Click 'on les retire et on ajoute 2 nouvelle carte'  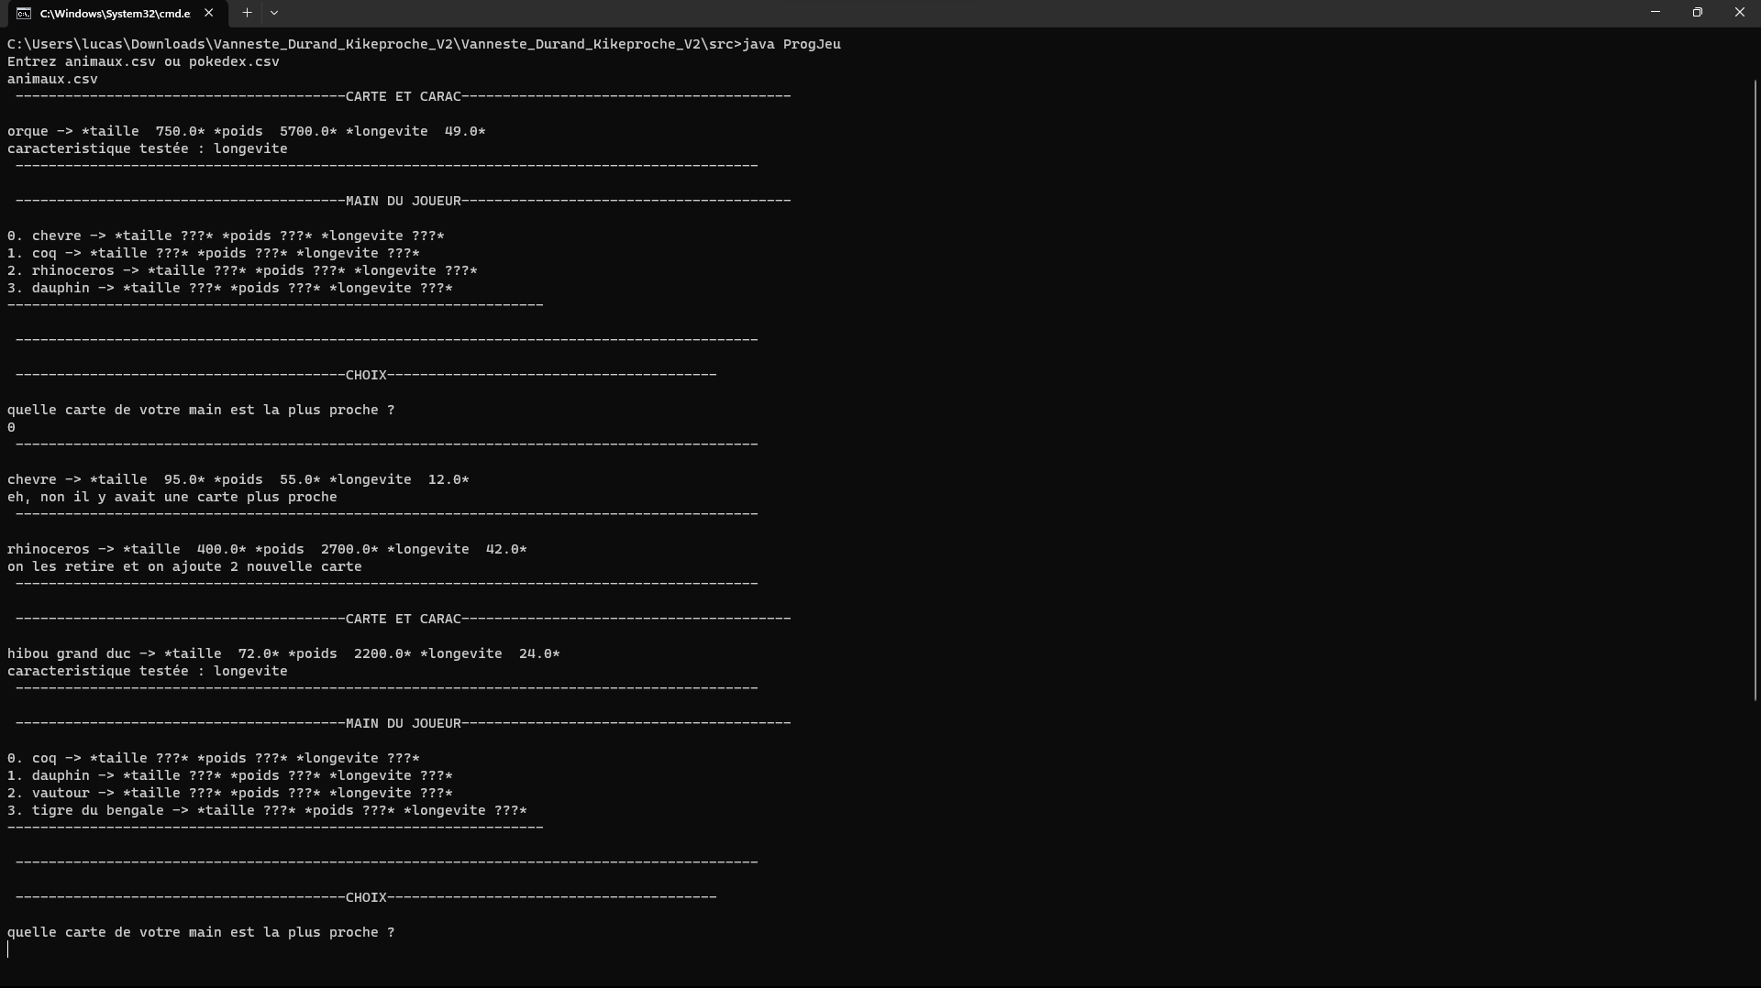(x=184, y=566)
